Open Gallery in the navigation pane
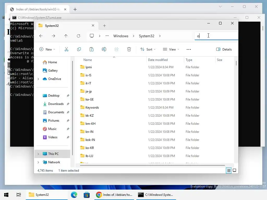 [53, 71]
